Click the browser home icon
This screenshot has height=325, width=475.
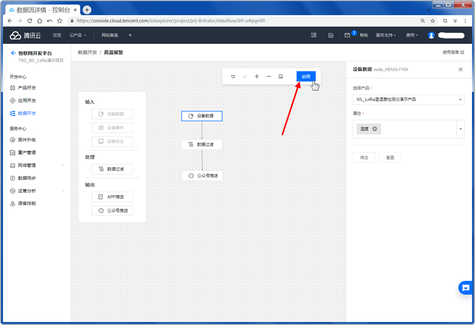point(40,21)
